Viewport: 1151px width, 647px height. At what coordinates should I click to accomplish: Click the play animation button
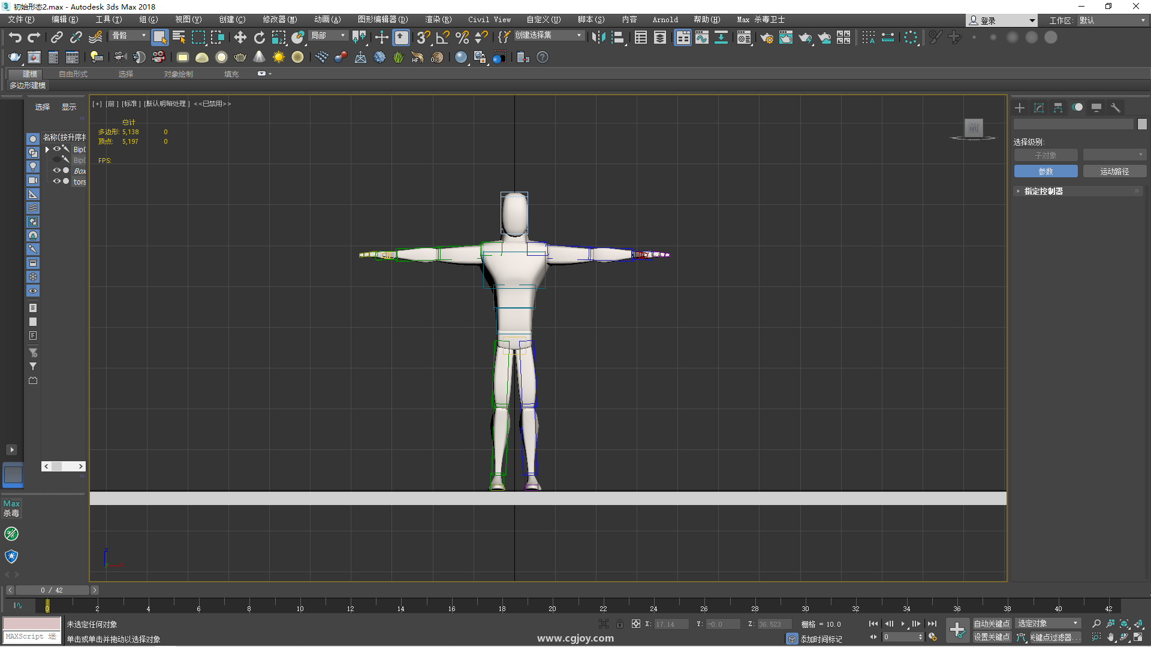(x=903, y=624)
